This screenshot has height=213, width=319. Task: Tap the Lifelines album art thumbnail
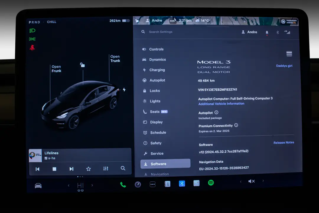35,156
